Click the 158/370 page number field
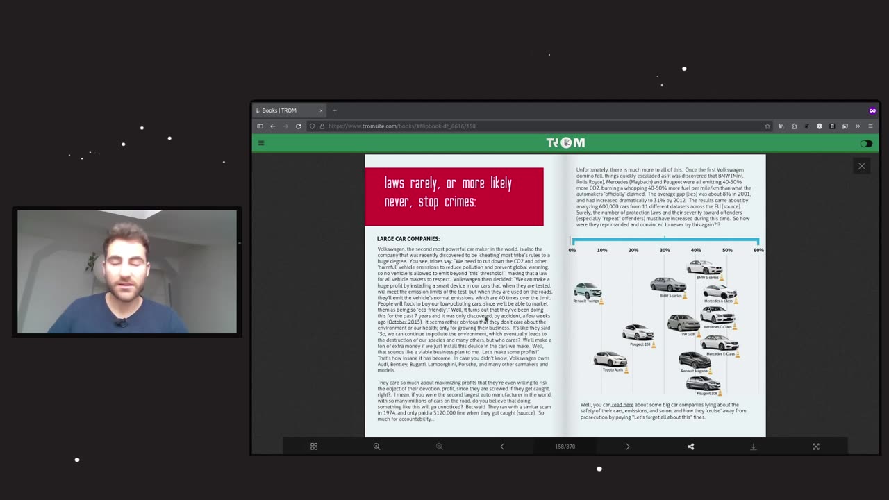889x500 pixels. tap(565, 447)
